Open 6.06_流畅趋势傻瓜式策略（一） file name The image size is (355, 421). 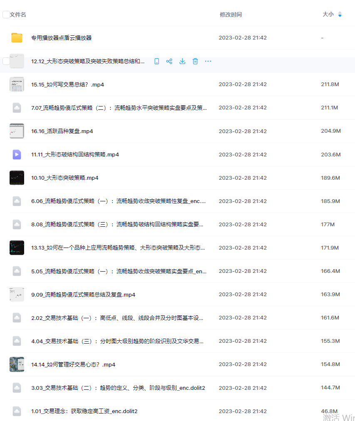pyautogui.click(x=119, y=201)
